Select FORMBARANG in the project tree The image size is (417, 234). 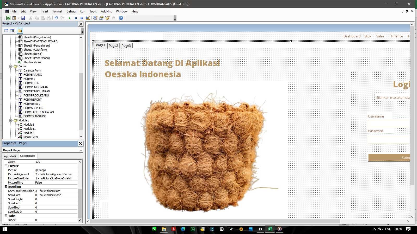coord(33,75)
